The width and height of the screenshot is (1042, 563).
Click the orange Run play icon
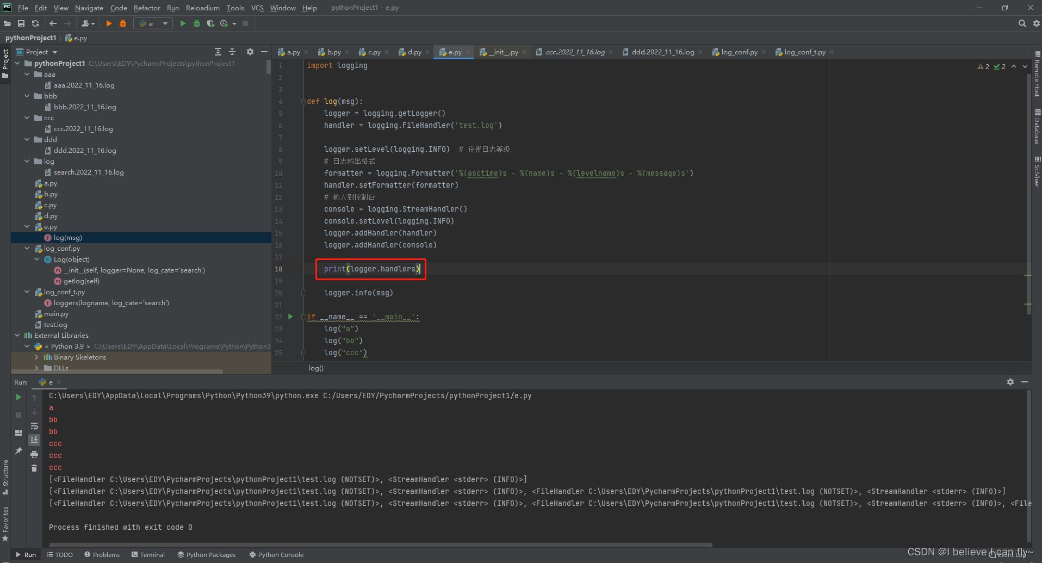coord(109,23)
